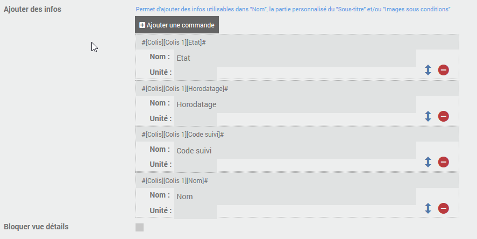Click the Ajouter une commande button
Viewport: 477px width, 239px height.
(177, 25)
